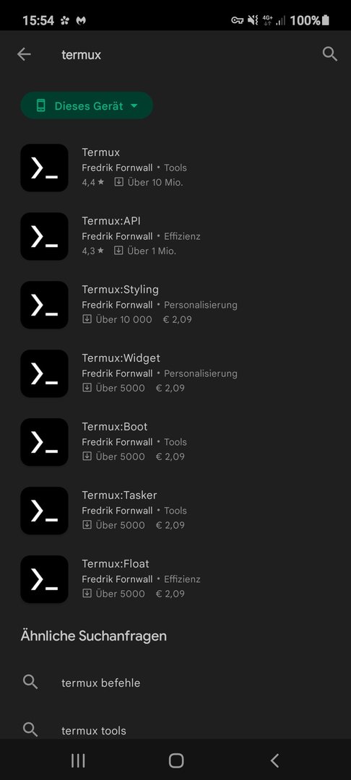Tap the Android navigation back chevron
The image size is (351, 780).
coord(274,760)
